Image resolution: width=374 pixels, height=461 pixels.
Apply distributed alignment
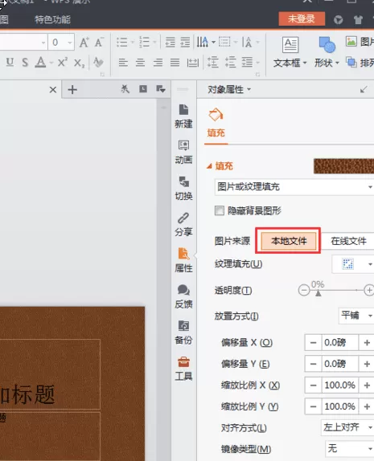[x=192, y=63]
